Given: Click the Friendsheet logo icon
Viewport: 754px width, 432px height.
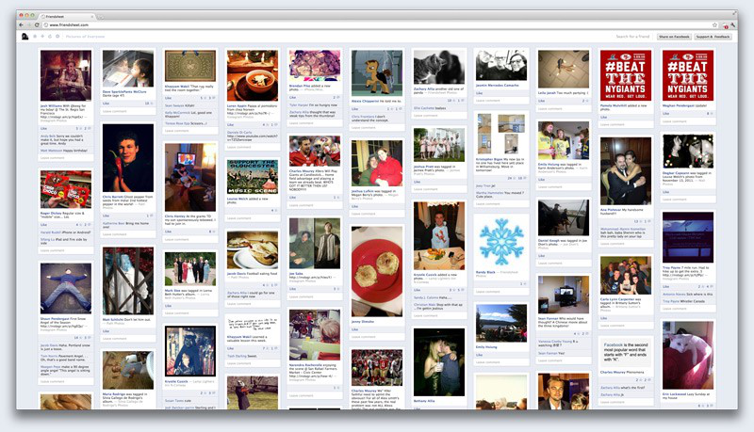Looking at the screenshot, I should [x=25, y=37].
